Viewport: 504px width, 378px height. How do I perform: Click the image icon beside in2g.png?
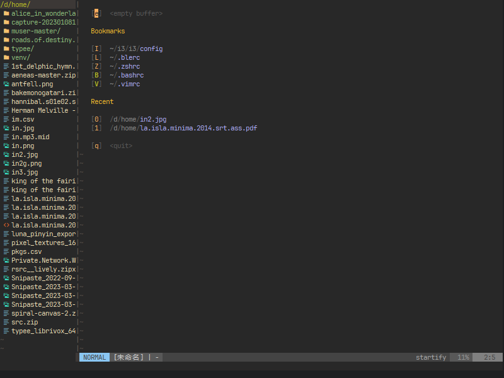point(6,163)
